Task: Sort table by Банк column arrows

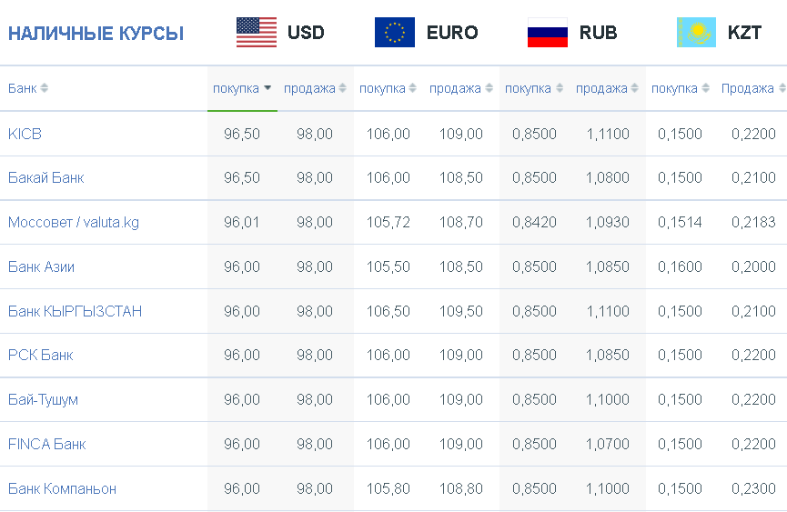Action: click(x=45, y=88)
